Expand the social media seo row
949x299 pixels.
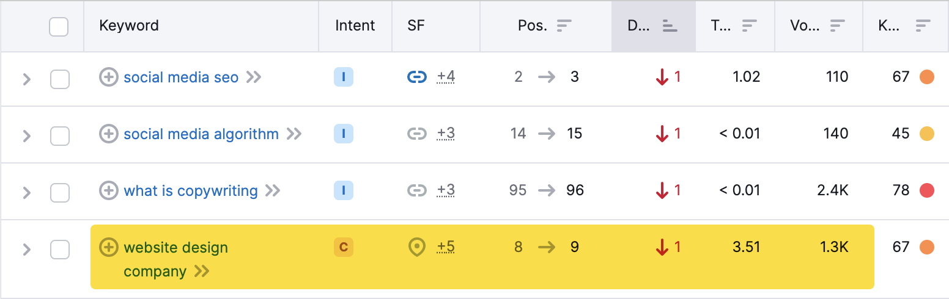[x=26, y=79]
